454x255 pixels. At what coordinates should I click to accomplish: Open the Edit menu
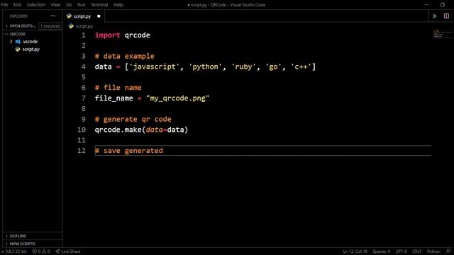17,5
